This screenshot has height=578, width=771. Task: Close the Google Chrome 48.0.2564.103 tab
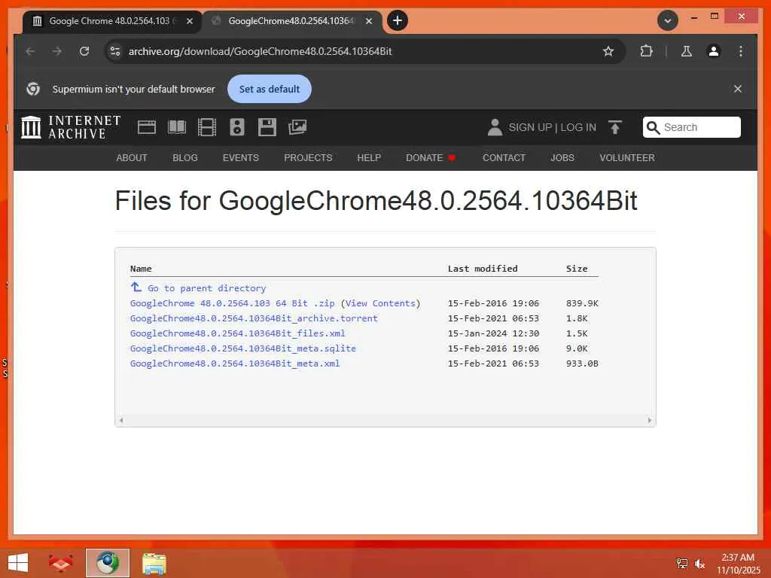(x=190, y=21)
